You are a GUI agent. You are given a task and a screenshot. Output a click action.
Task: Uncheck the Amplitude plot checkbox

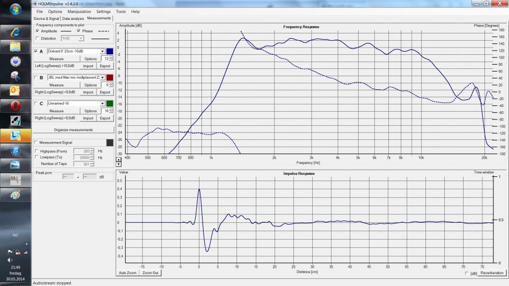tap(37, 31)
